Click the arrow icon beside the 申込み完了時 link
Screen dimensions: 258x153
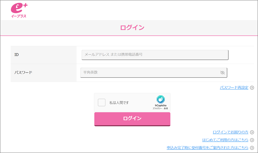click(x=252, y=148)
